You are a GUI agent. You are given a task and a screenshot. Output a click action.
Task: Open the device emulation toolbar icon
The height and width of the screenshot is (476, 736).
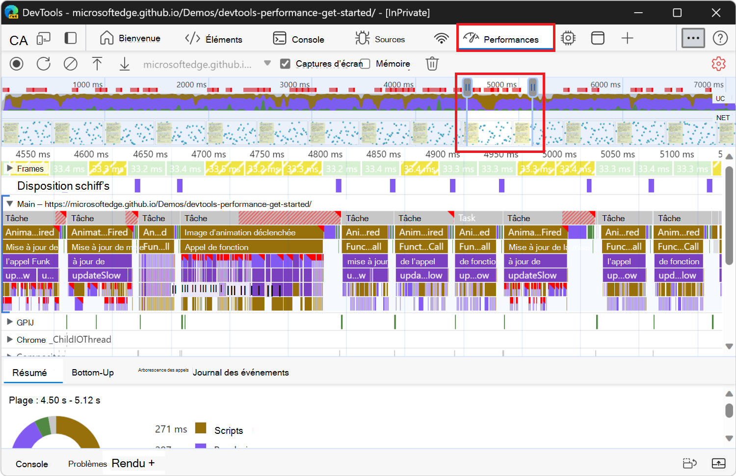click(44, 38)
